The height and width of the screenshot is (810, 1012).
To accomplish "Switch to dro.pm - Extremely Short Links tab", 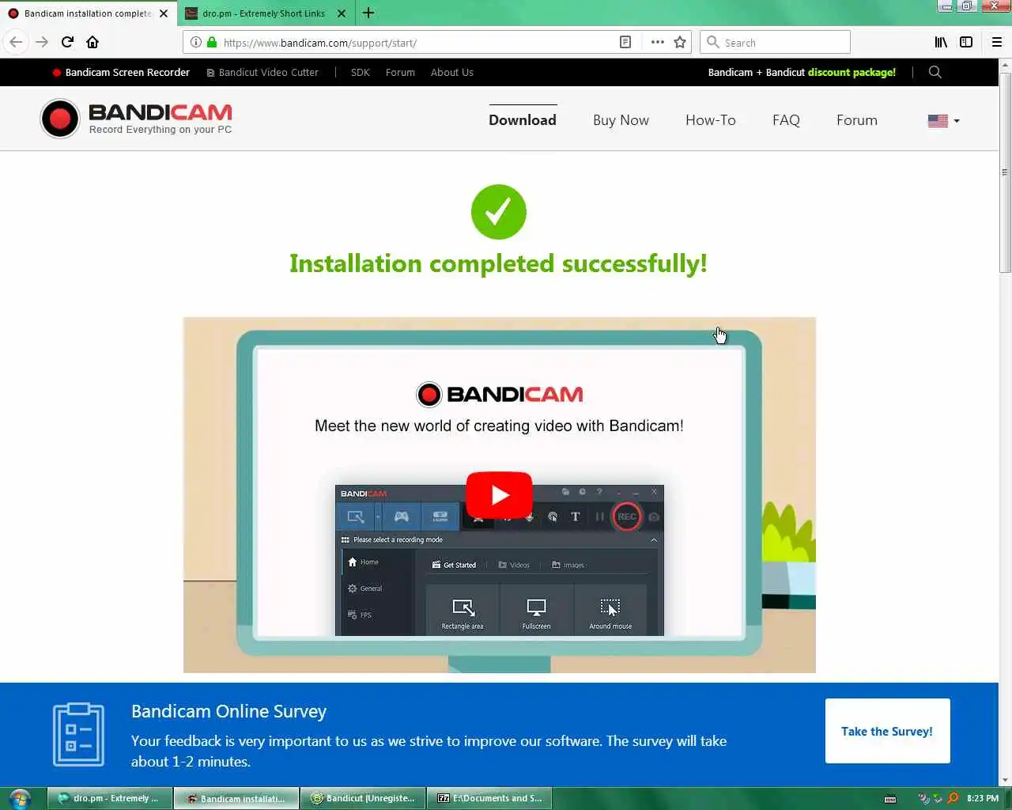I will click(265, 13).
